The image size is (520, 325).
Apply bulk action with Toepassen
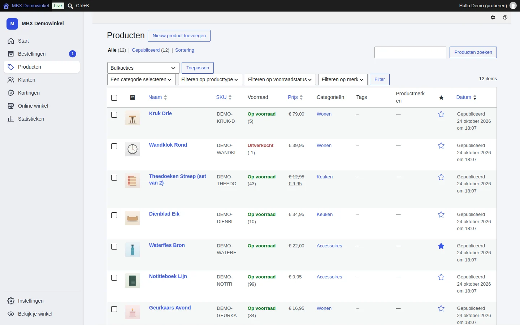tap(198, 68)
